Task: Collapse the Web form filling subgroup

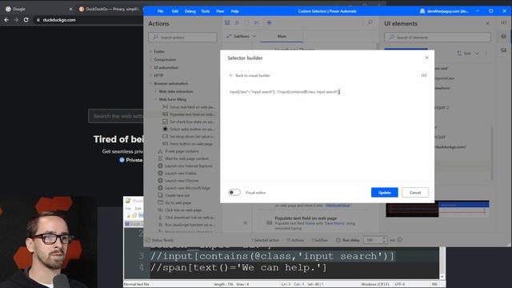Action: point(156,99)
